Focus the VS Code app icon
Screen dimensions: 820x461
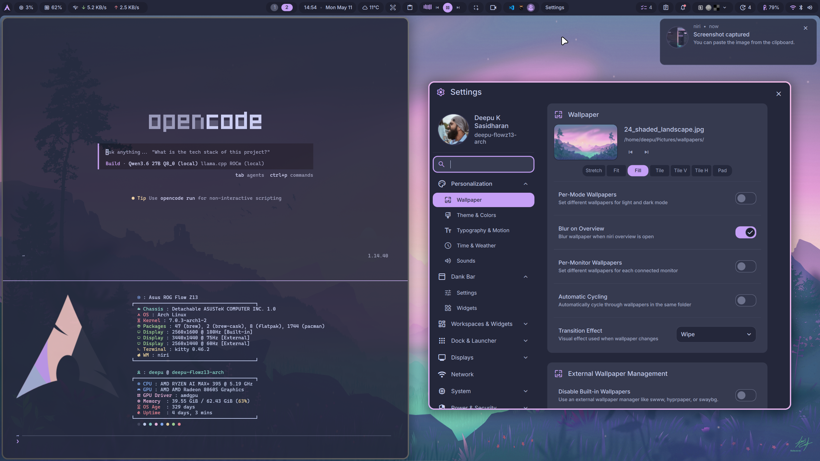click(x=512, y=7)
